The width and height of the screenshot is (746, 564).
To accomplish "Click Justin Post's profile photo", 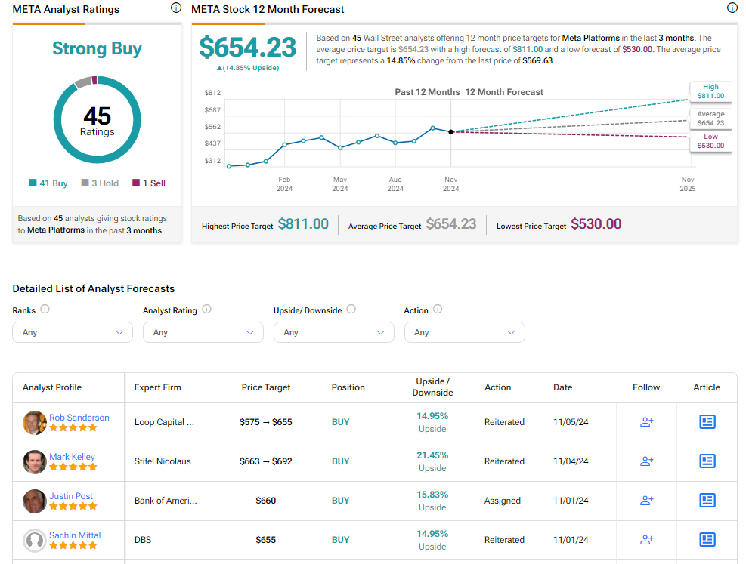I will pos(35,501).
